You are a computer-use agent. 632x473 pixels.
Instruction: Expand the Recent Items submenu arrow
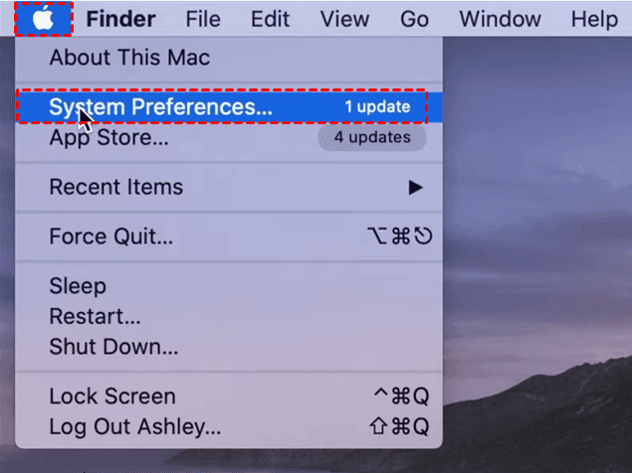[415, 187]
